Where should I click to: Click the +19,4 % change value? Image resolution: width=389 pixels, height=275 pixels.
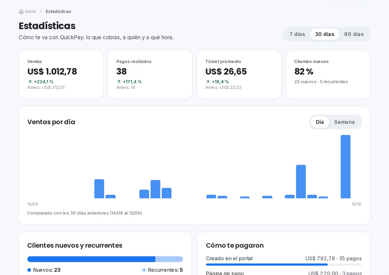click(220, 82)
